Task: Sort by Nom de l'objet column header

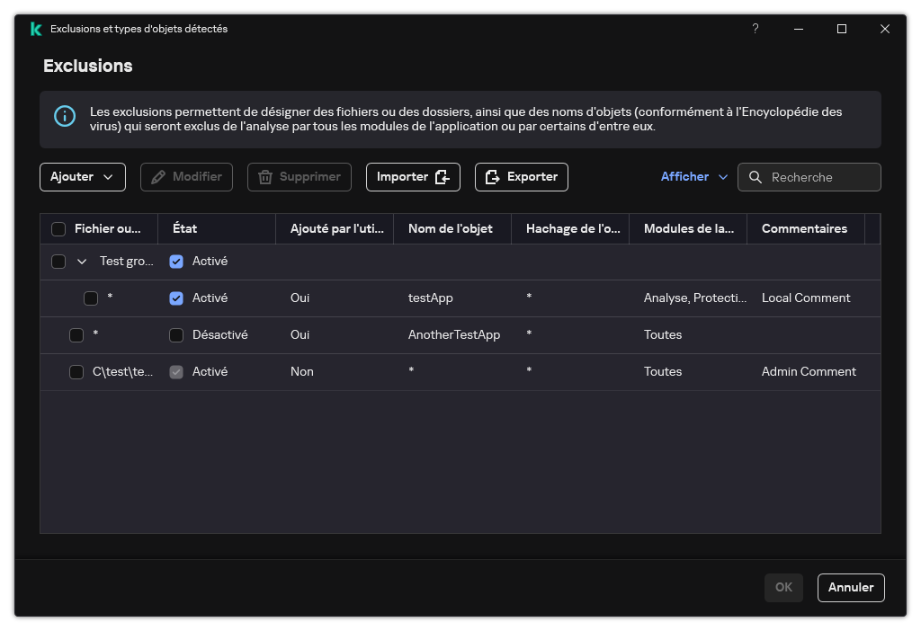Action: tap(450, 229)
